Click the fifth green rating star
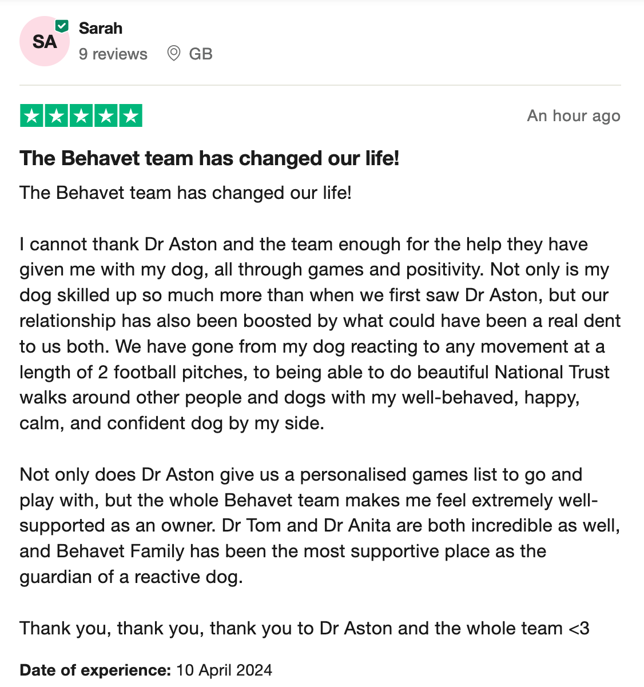The height and width of the screenshot is (687, 644). (x=131, y=116)
